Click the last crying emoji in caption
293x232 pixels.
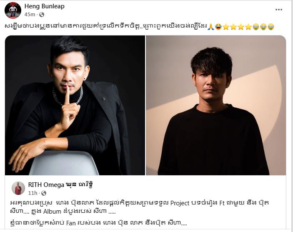click(270, 27)
